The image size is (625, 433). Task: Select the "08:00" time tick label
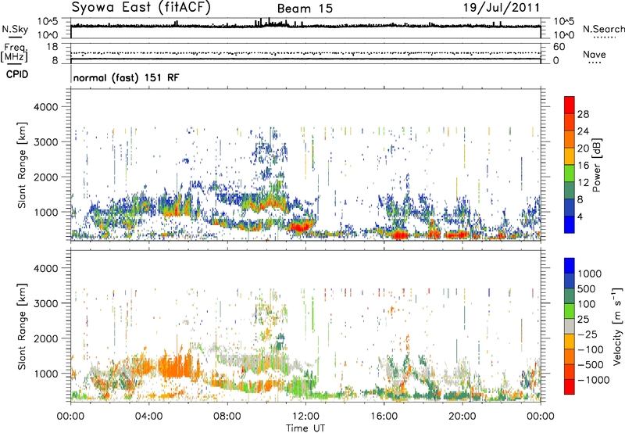point(227,417)
